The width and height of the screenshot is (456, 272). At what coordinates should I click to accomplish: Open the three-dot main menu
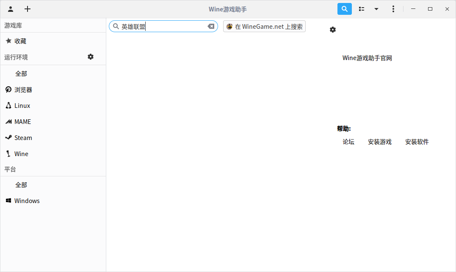click(393, 9)
